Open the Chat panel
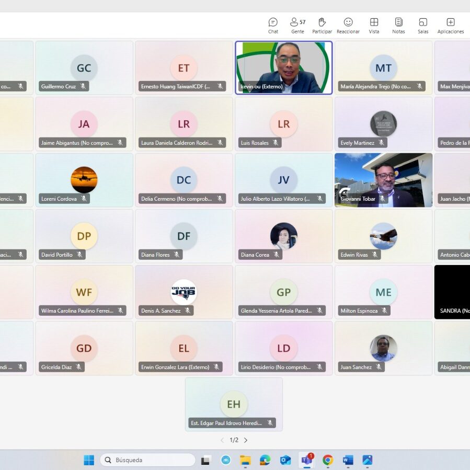470x470 pixels. (273, 25)
